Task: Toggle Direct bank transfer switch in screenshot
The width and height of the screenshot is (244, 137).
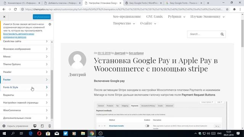Action: coord(147,126)
